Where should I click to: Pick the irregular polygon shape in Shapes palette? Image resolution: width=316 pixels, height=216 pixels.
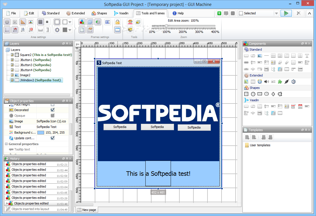click(x=280, y=94)
